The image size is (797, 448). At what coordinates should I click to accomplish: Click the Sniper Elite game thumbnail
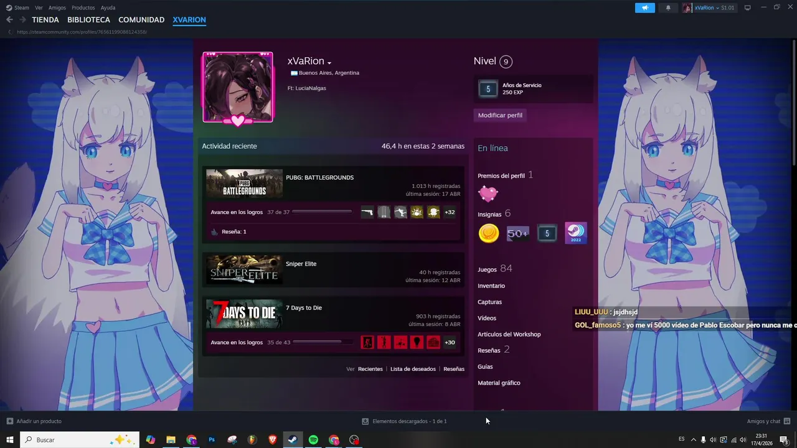pyautogui.click(x=244, y=270)
